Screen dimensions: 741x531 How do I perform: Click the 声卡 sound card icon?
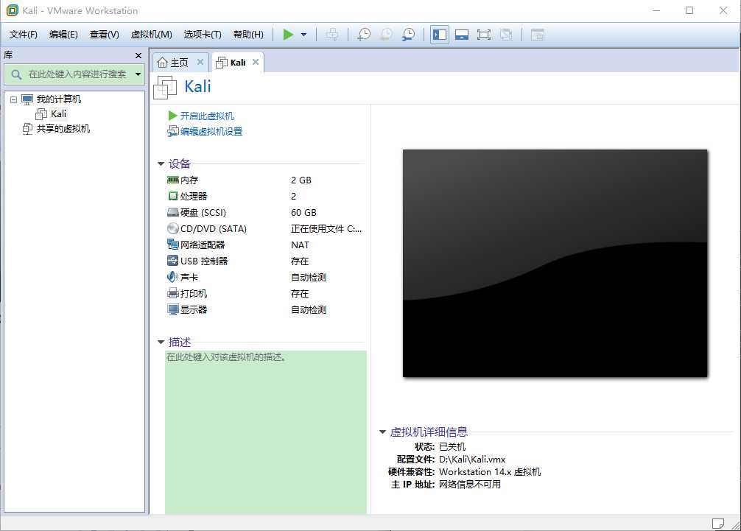point(173,278)
